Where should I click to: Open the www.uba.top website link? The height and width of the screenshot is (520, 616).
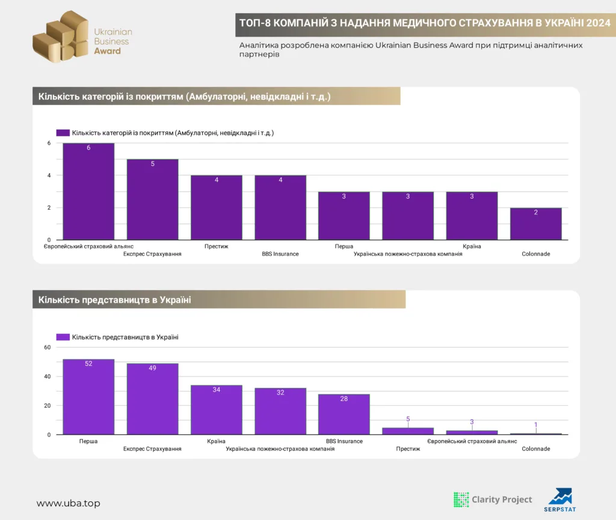click(69, 503)
